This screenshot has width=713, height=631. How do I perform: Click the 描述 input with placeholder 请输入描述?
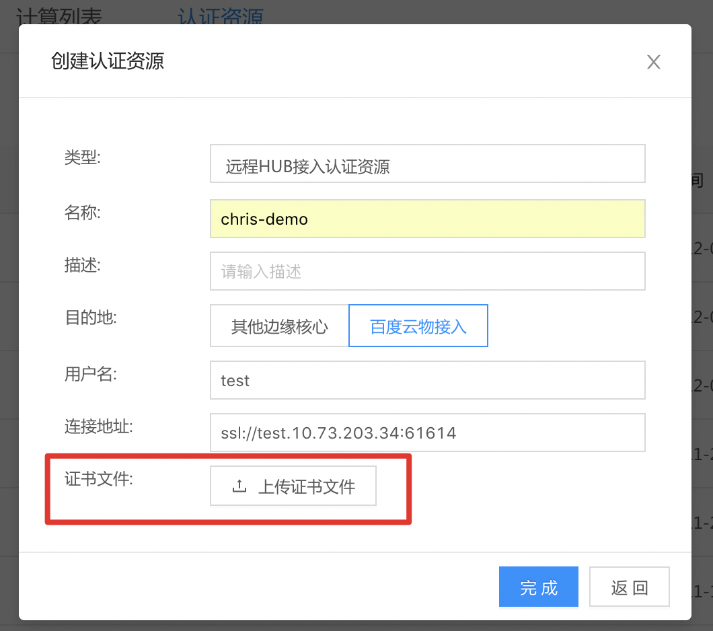click(427, 272)
